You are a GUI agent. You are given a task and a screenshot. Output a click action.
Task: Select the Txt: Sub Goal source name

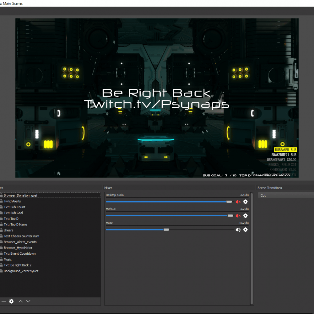click(13, 213)
